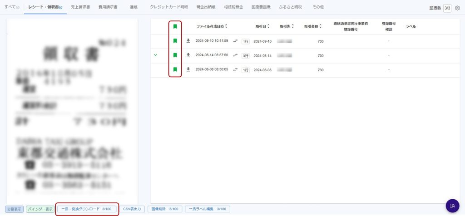The width and height of the screenshot is (465, 216).
Task: Click the 一括・変換ダウンロード button
Action: tap(87, 209)
